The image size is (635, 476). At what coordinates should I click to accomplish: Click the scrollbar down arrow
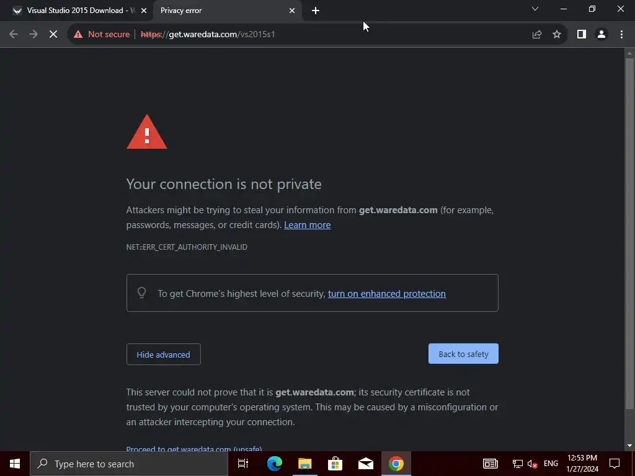pyautogui.click(x=629, y=446)
